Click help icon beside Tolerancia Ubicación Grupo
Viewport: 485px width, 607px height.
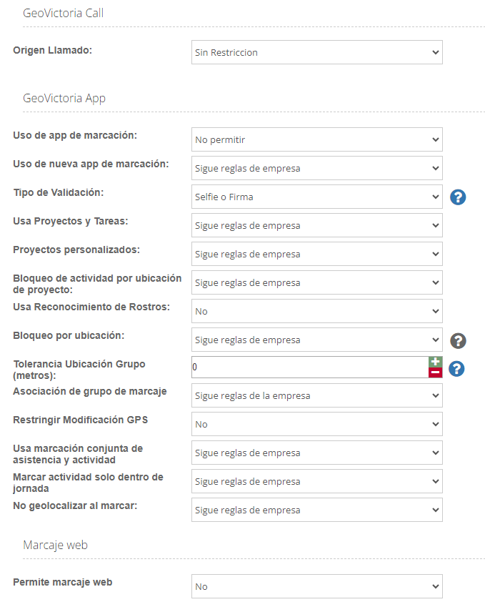tap(458, 369)
